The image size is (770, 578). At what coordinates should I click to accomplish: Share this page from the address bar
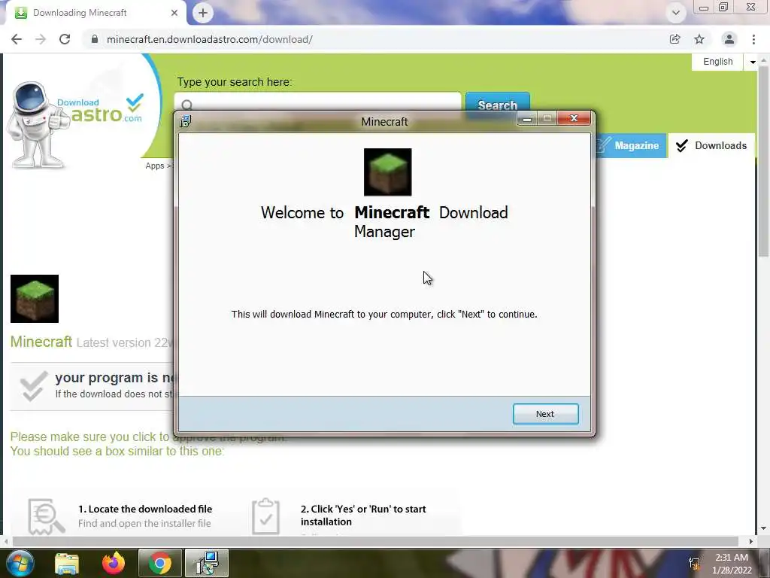click(x=675, y=39)
